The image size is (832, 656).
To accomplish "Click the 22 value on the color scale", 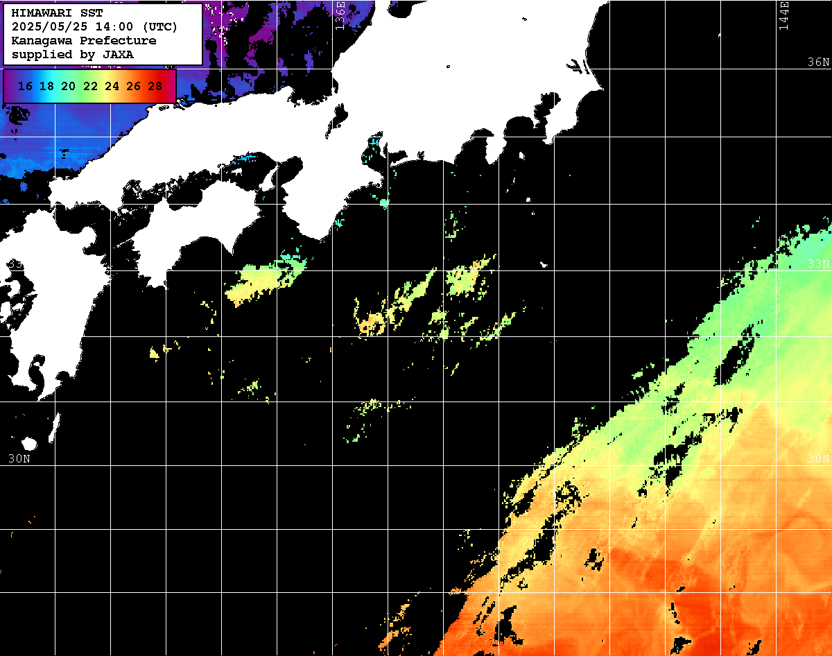I will click(90, 87).
